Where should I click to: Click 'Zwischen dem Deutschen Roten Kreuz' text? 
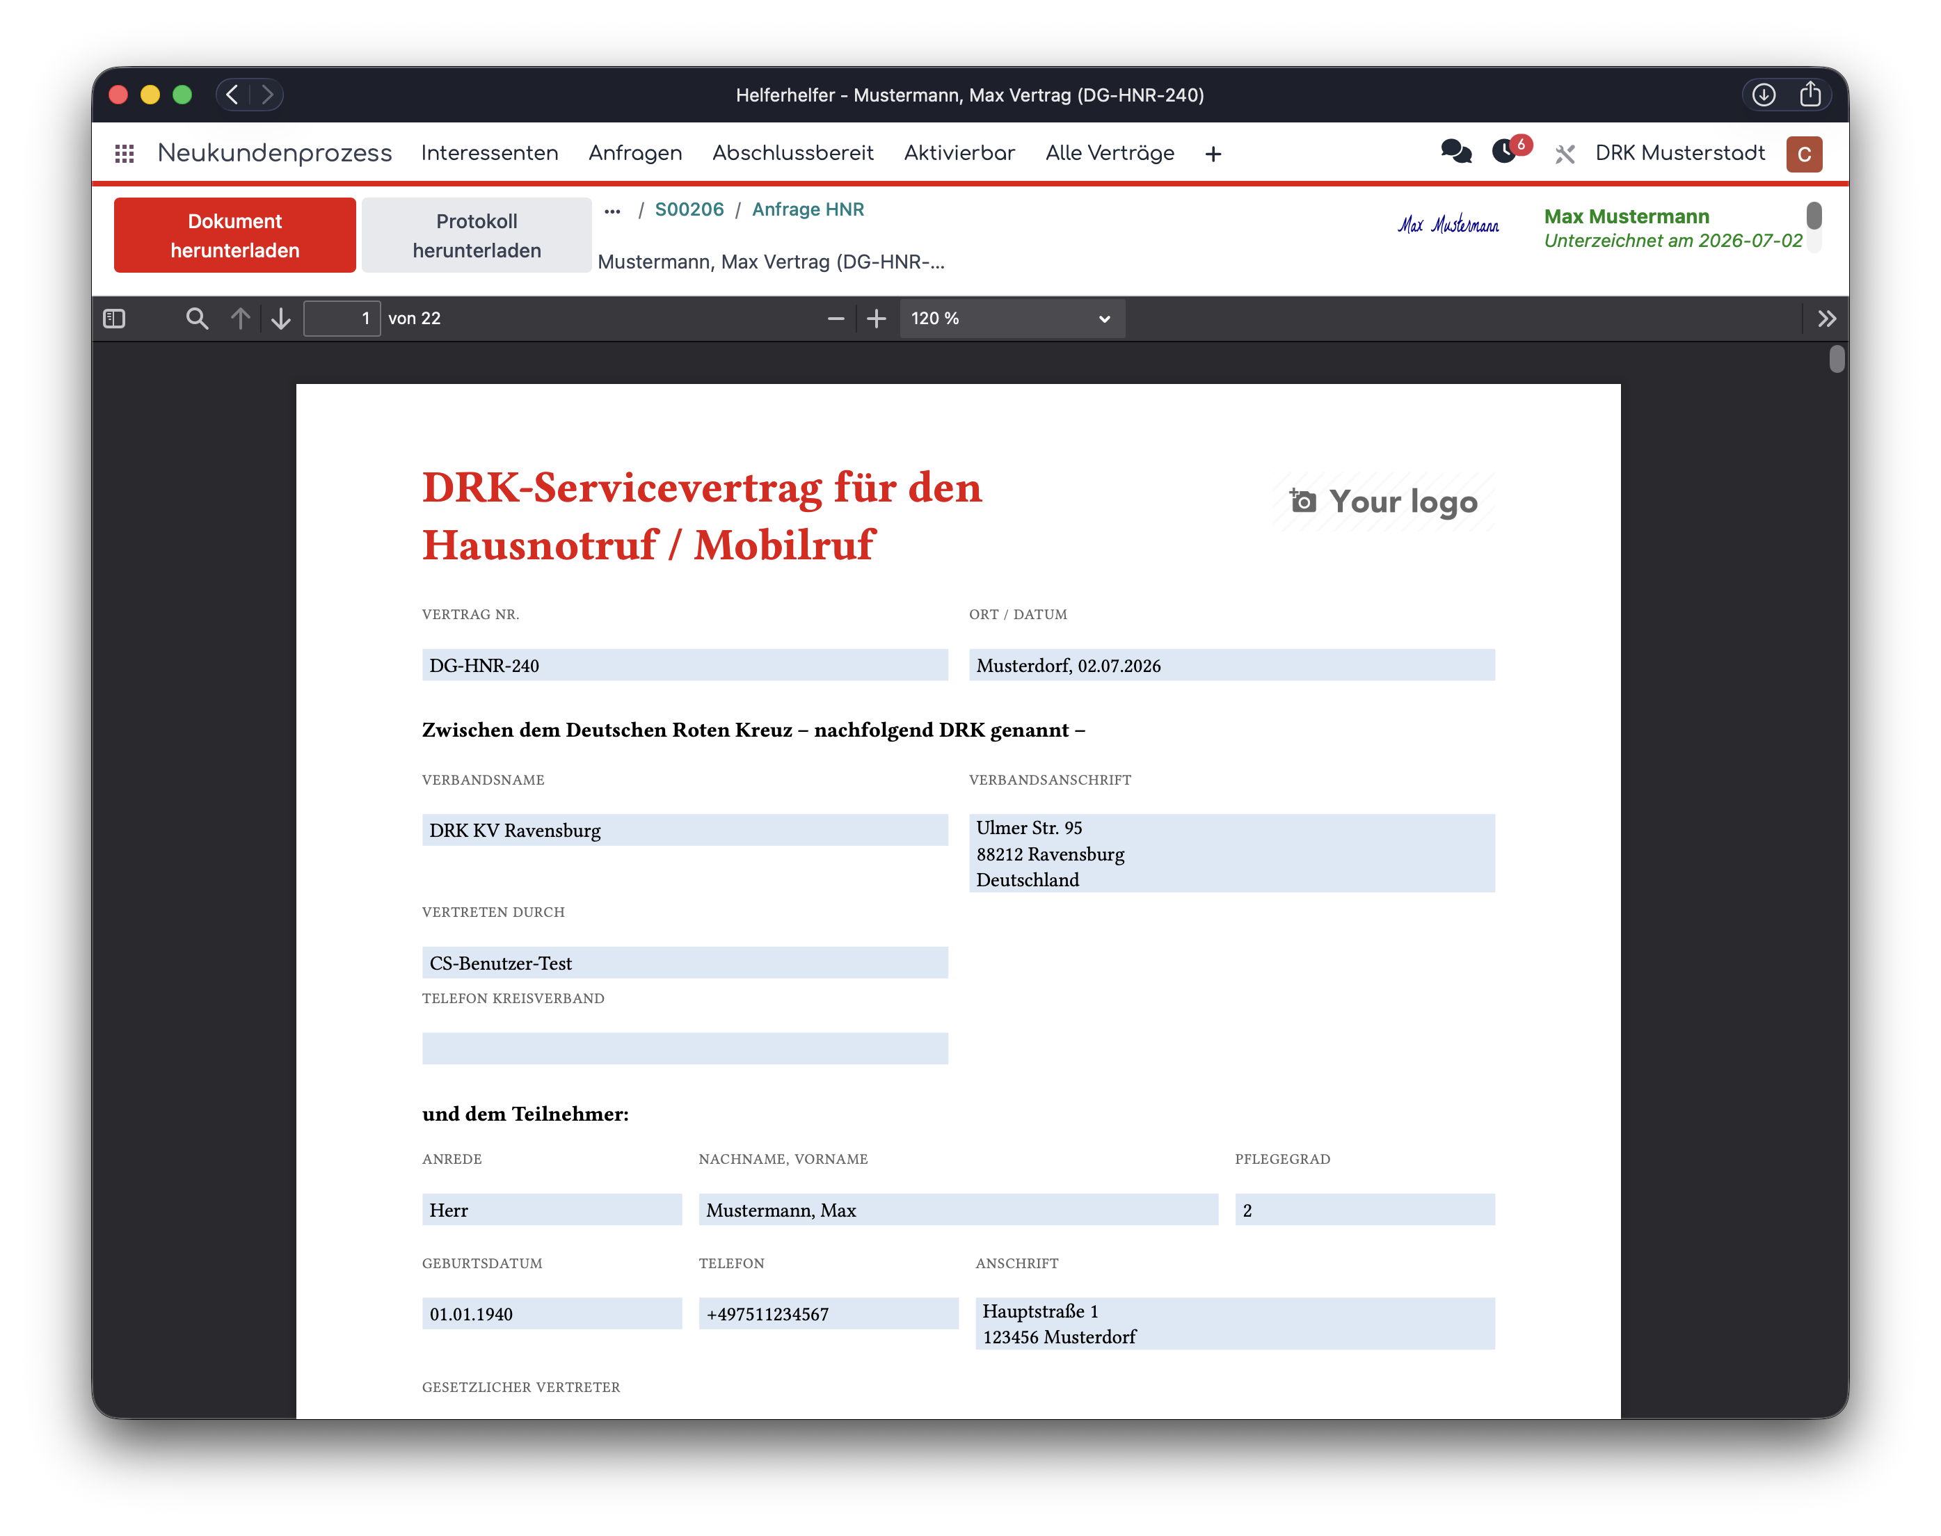click(607, 730)
